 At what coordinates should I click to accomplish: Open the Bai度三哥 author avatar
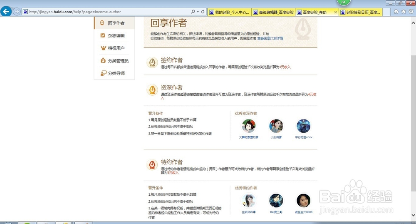pyautogui.click(x=276, y=200)
